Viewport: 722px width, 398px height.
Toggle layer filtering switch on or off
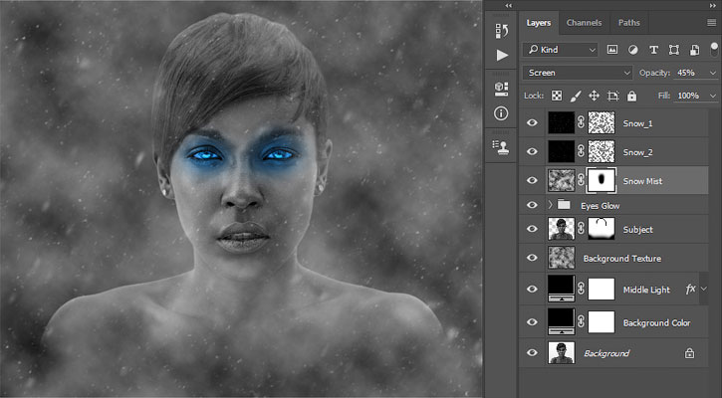click(x=714, y=49)
